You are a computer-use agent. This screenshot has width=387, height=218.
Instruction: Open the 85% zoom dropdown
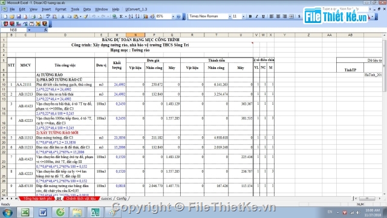click(173, 16)
